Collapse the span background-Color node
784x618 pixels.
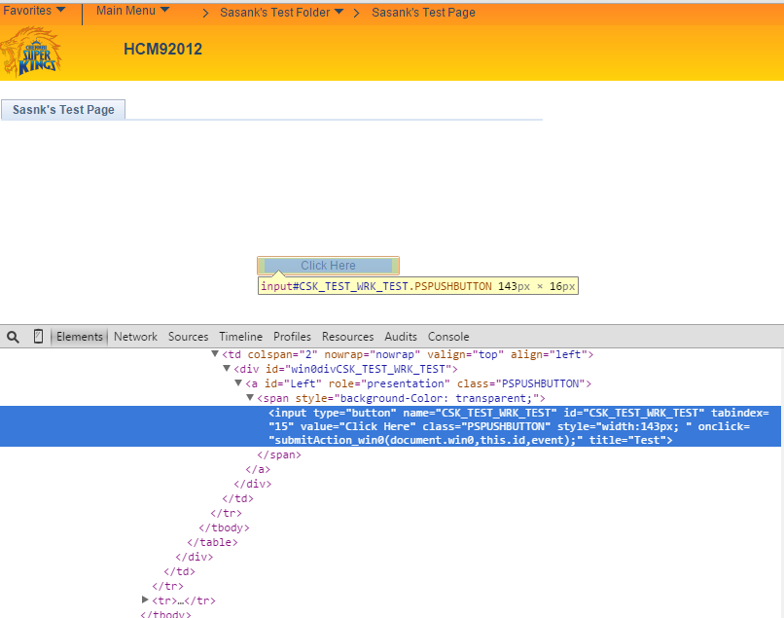[x=250, y=397]
